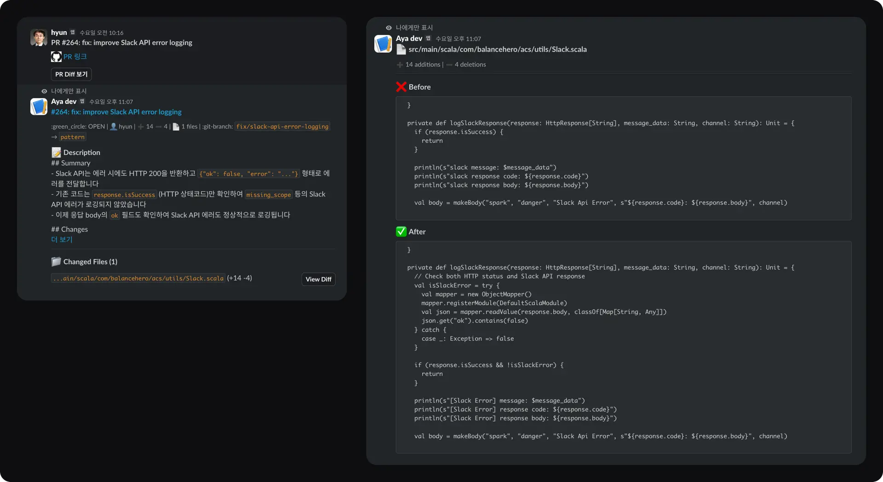Viewport: 883px width, 482px height.
Task: Click the app badge next to hyun's name
Action: [x=73, y=33]
